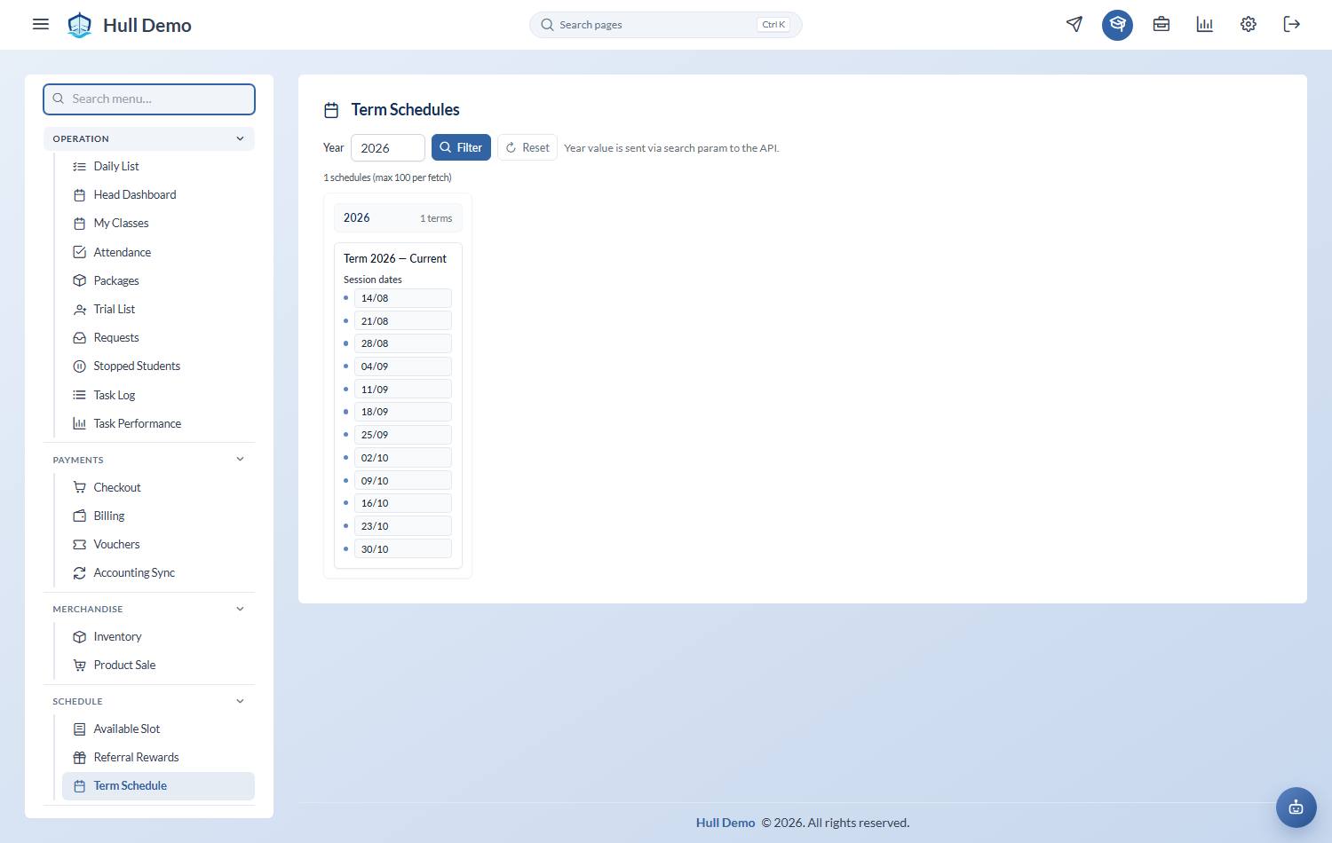
Task: Click the Vouchers ticket icon
Action: pos(79,544)
